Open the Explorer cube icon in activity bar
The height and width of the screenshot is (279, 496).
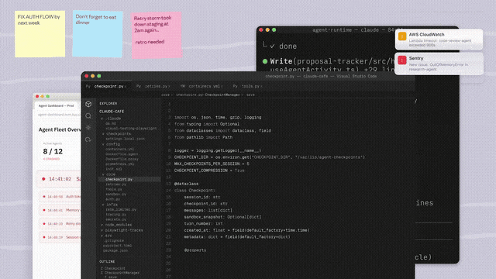tap(88, 104)
